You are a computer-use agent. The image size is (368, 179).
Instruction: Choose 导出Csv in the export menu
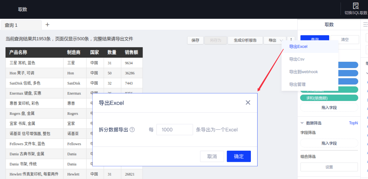(x=297, y=59)
